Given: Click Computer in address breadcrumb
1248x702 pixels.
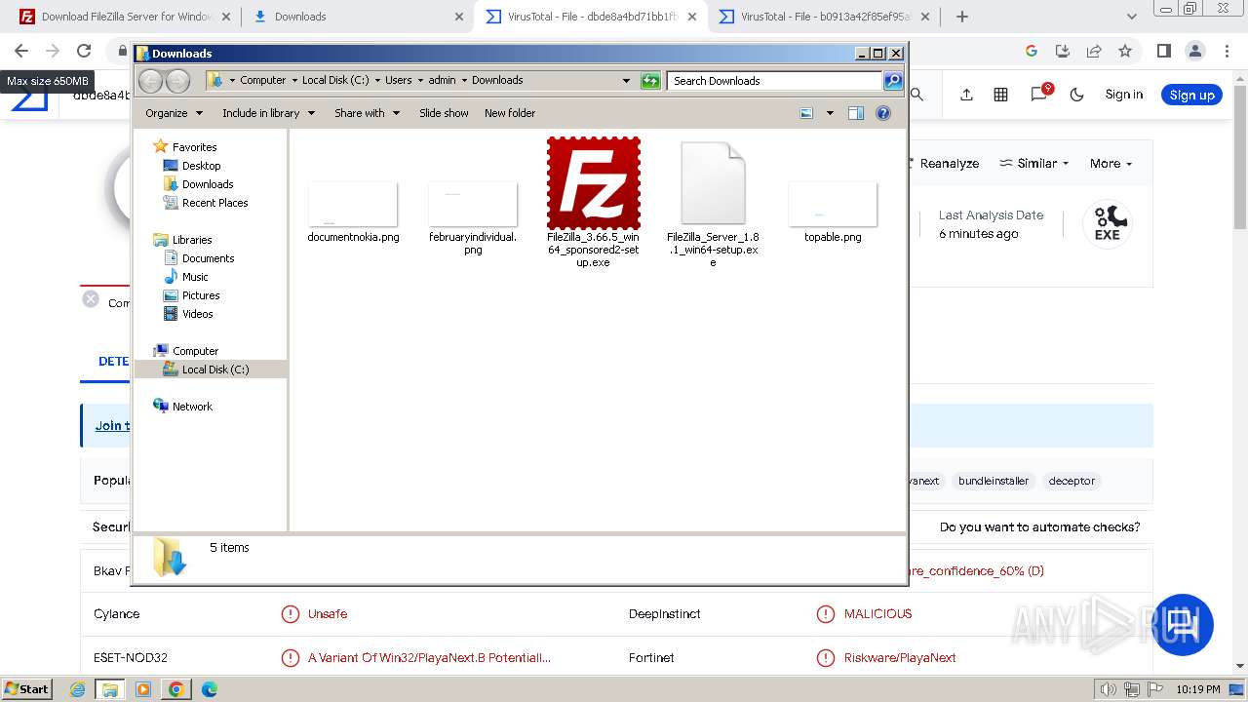Looking at the screenshot, I should point(262,81).
